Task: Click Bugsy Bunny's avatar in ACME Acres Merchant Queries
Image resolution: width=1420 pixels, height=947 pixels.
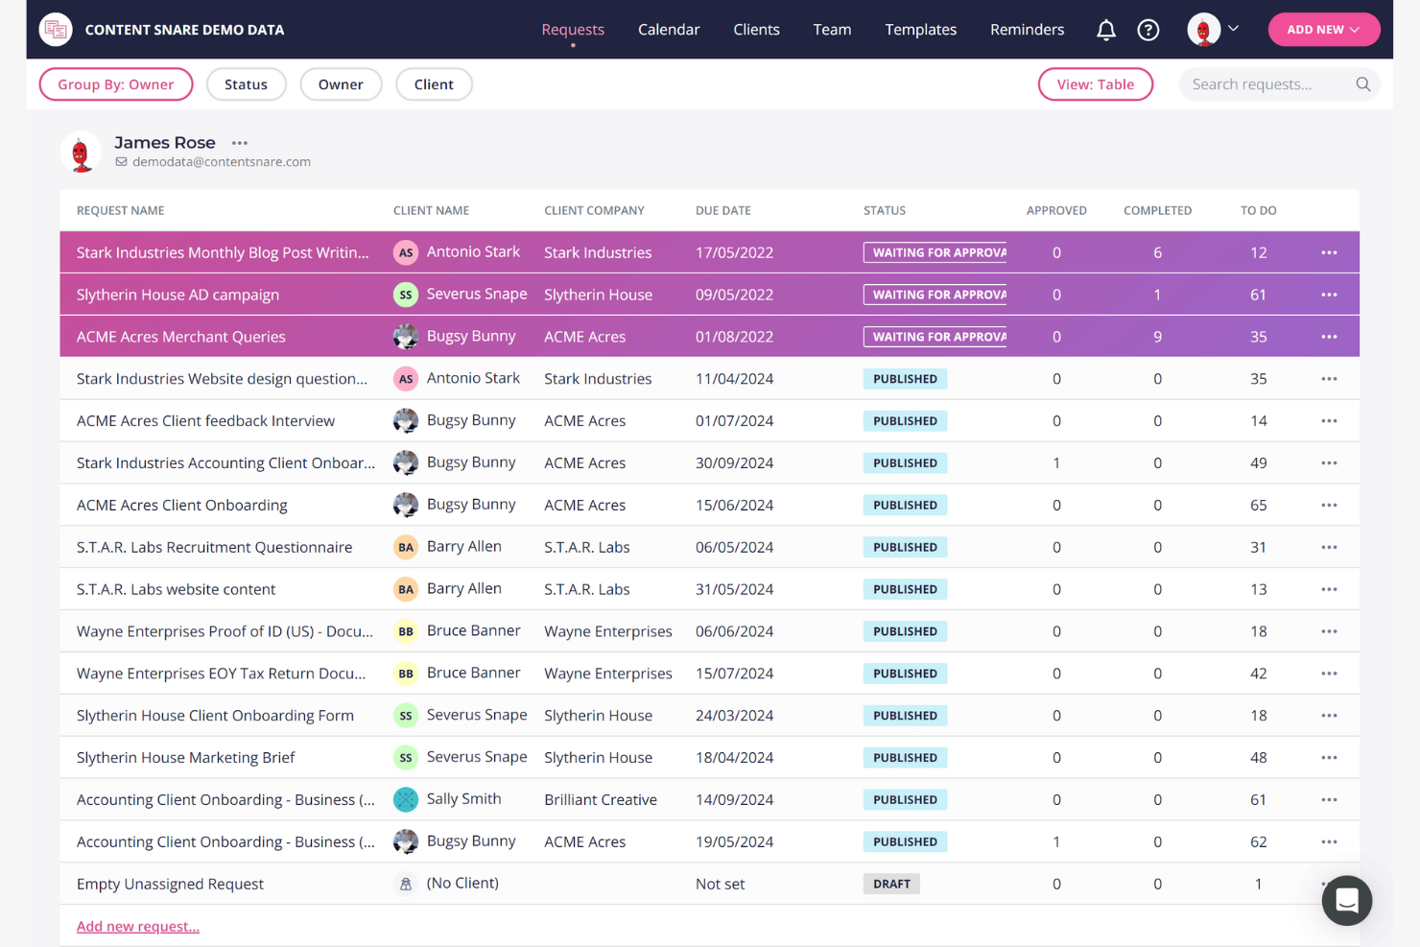Action: [406, 336]
